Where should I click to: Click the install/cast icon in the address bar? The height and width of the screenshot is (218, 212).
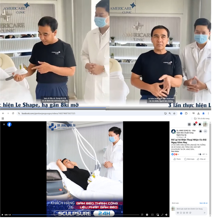166,114
